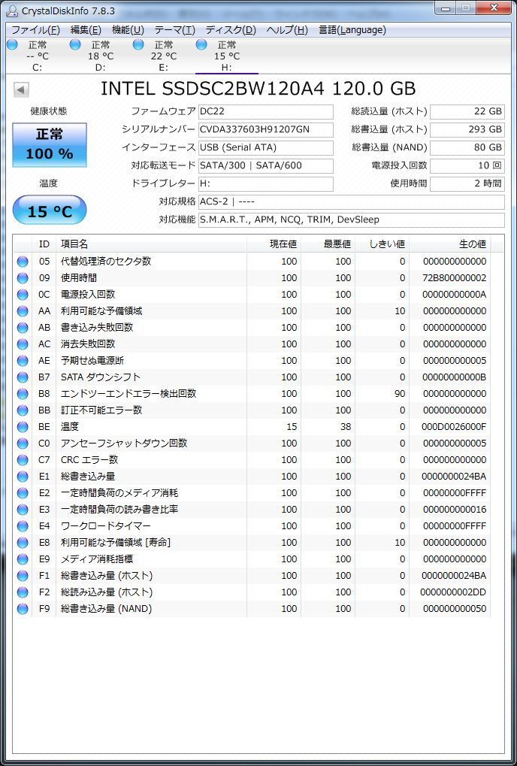Click the CrystalDiskInfo app icon in title bar
This screenshot has height=766, width=517.
[12, 11]
